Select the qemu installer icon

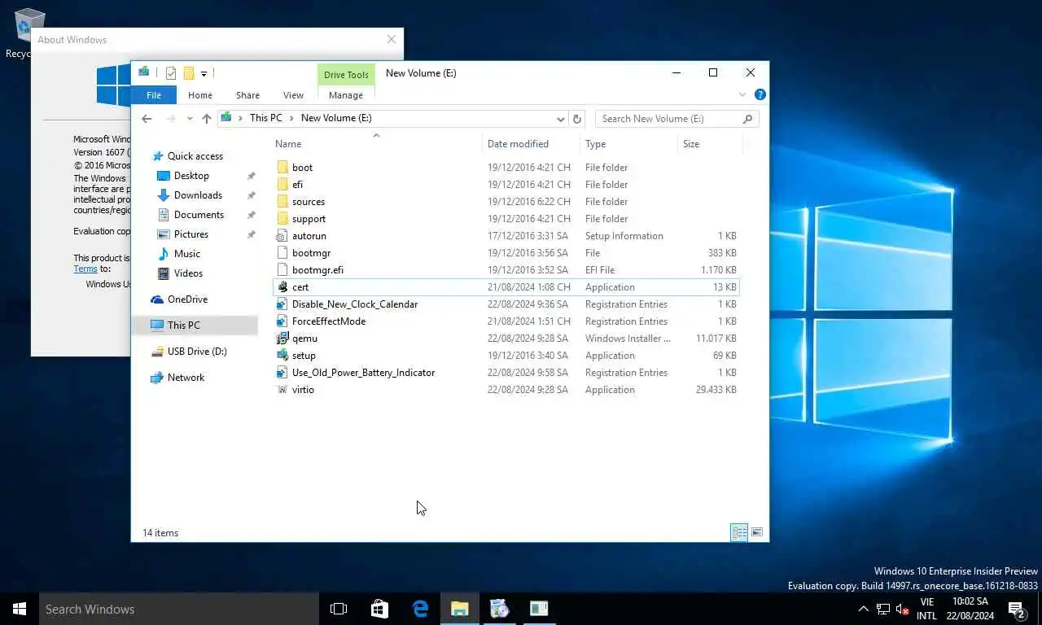pos(282,339)
